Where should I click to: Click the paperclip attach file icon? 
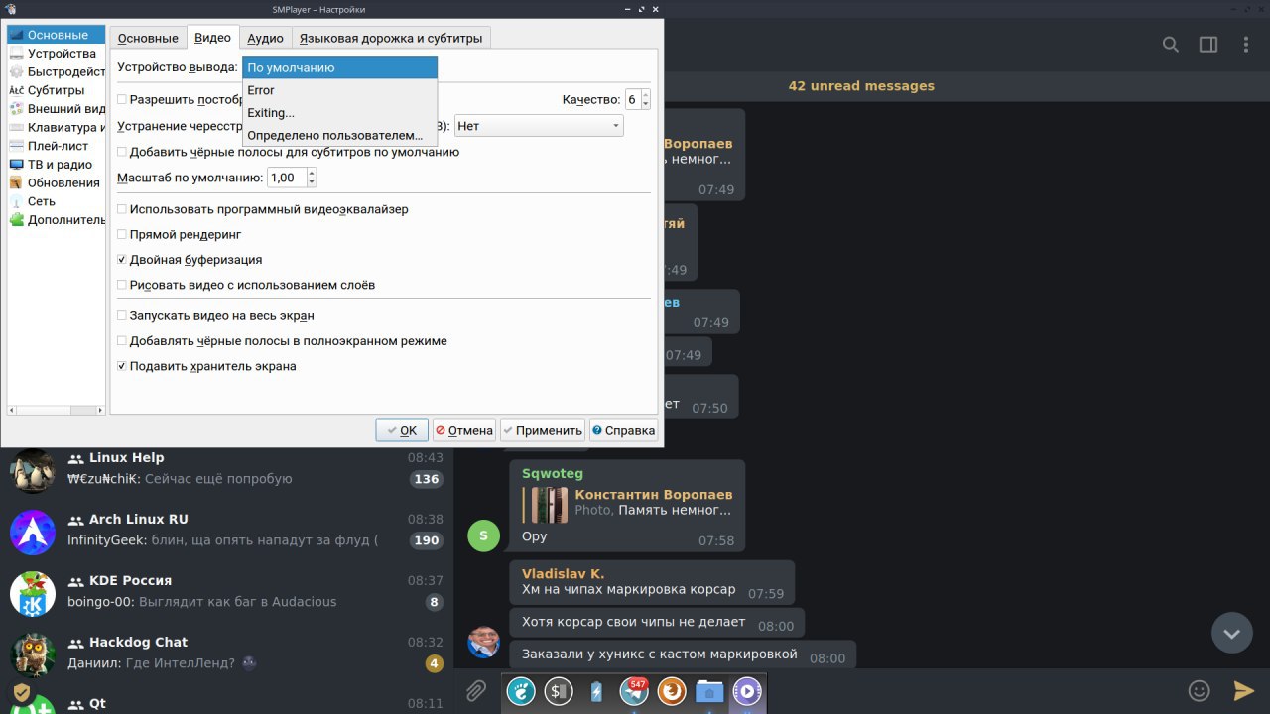click(x=476, y=690)
